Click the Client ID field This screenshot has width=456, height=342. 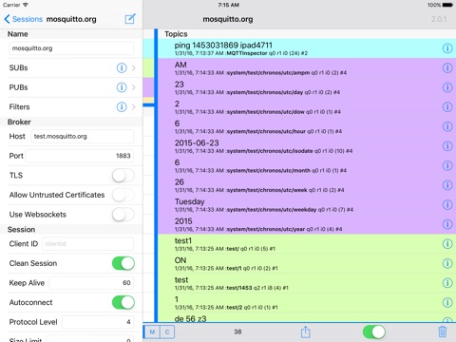point(88,244)
